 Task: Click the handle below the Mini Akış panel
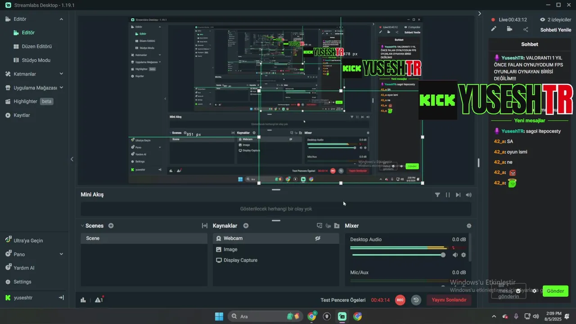276,220
